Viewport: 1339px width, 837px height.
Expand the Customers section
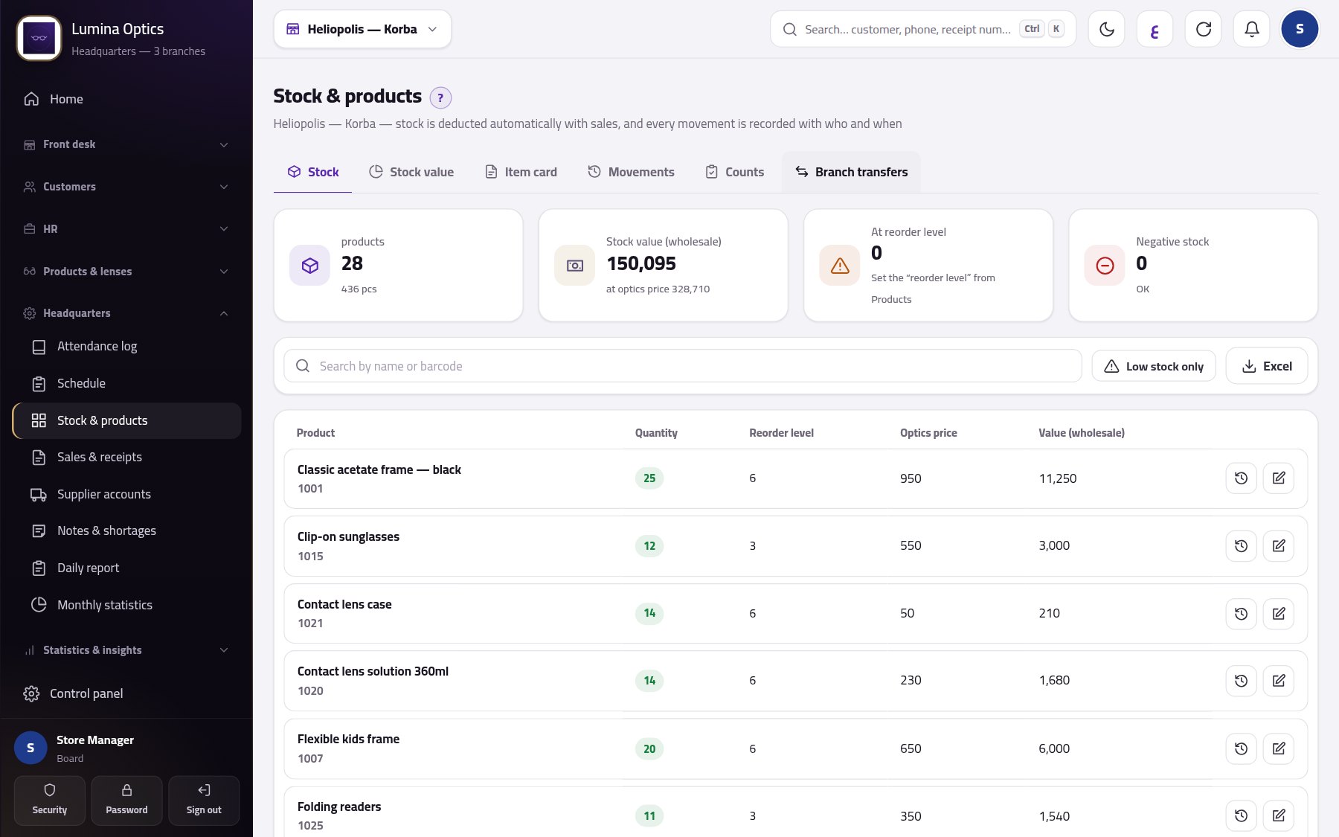coord(126,187)
